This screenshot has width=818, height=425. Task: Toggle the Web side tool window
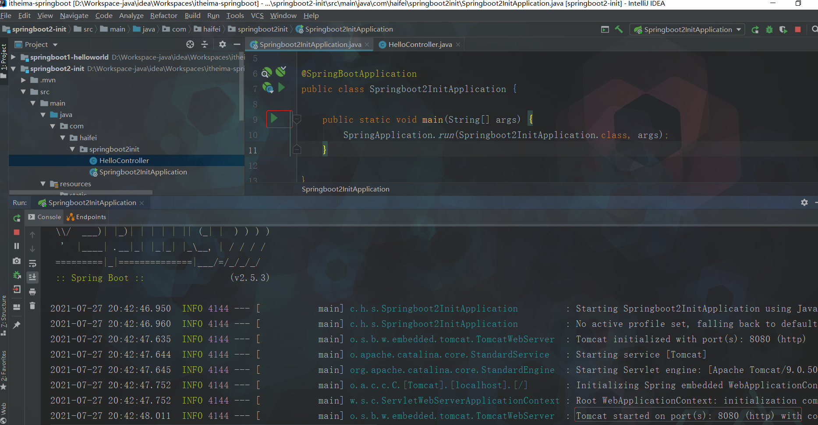click(4, 413)
